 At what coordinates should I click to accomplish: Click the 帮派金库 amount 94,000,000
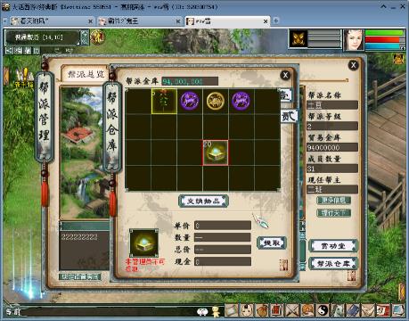[x=190, y=81]
